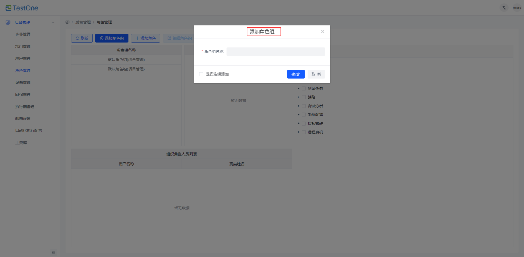The image size is (524, 257).
Task: Collapse the 后台管理 sidebar menu chevron
Action: 53,23
